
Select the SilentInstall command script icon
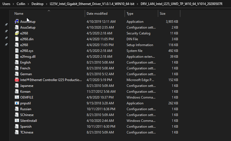tap(17, 120)
